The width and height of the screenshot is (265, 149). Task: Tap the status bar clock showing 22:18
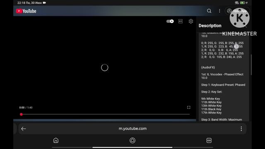pos(21,3)
